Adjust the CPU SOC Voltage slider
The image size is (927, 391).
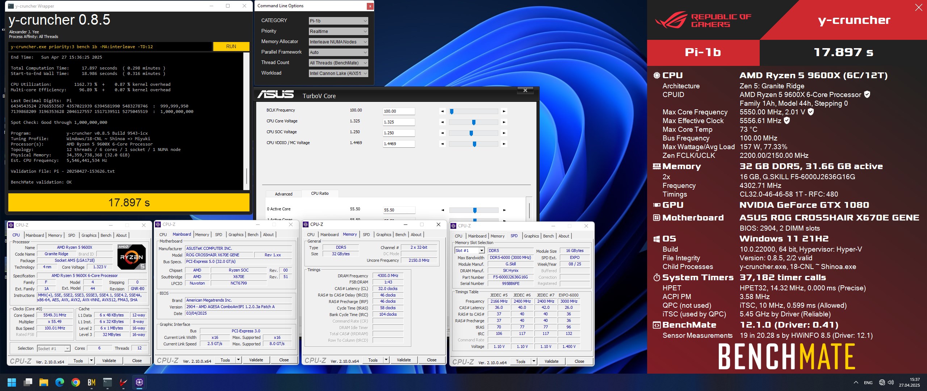coord(473,133)
